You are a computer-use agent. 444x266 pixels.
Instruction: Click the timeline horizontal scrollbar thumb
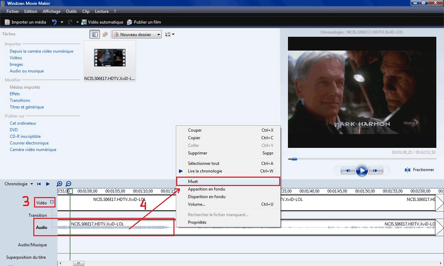pos(79,263)
